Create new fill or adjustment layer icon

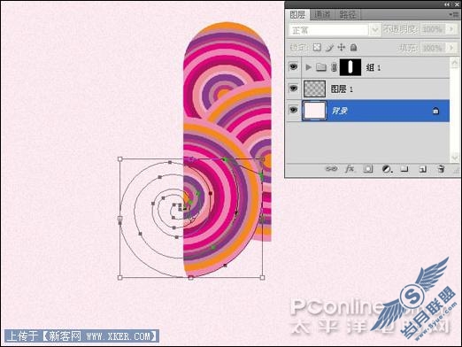387,169
